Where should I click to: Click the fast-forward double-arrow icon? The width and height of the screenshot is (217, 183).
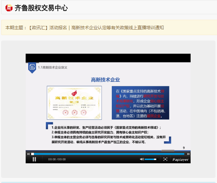(188, 154)
